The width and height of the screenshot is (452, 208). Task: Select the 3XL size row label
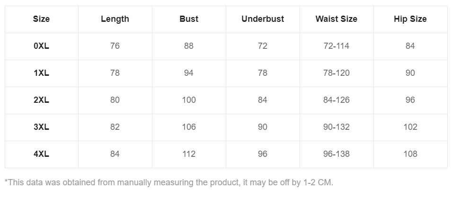tap(41, 127)
